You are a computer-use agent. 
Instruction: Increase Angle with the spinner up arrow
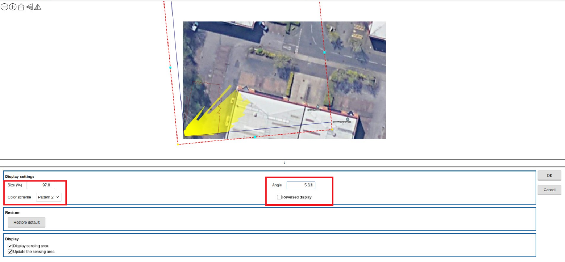(x=312, y=184)
